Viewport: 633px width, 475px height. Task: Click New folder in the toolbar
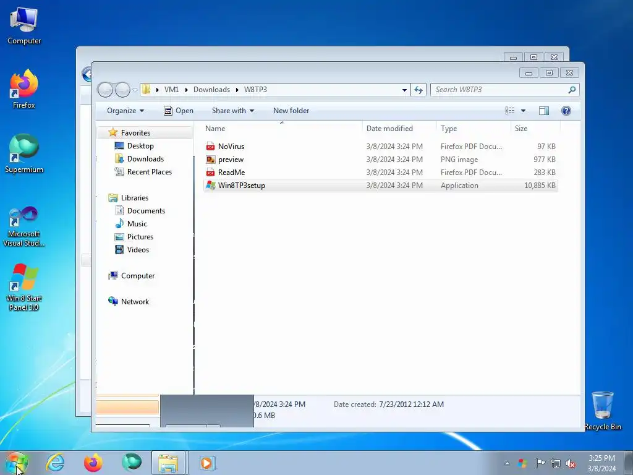pos(291,111)
